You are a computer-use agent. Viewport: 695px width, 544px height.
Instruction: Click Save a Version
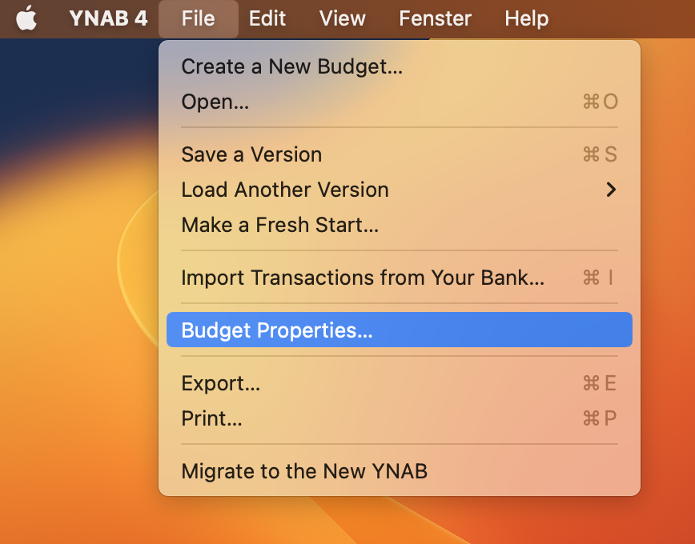coord(400,154)
